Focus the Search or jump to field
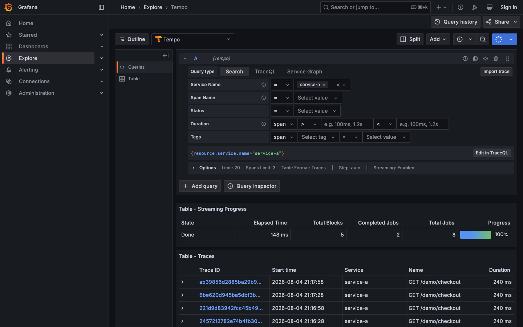Viewport: 523px width, 327px height. point(375,7)
